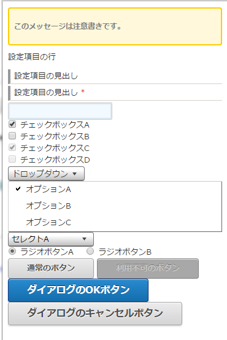Expand the セレクトA select box
This screenshot has width=227, height=340.
coord(51,239)
